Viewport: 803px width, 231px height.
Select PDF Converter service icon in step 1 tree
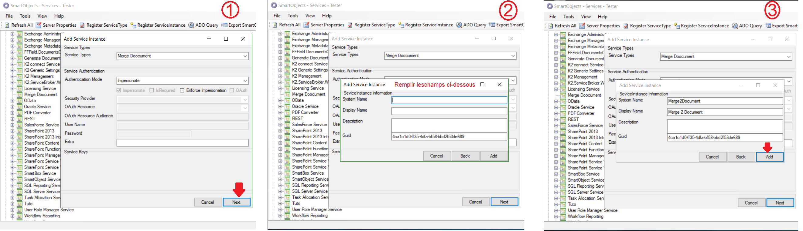20,113
